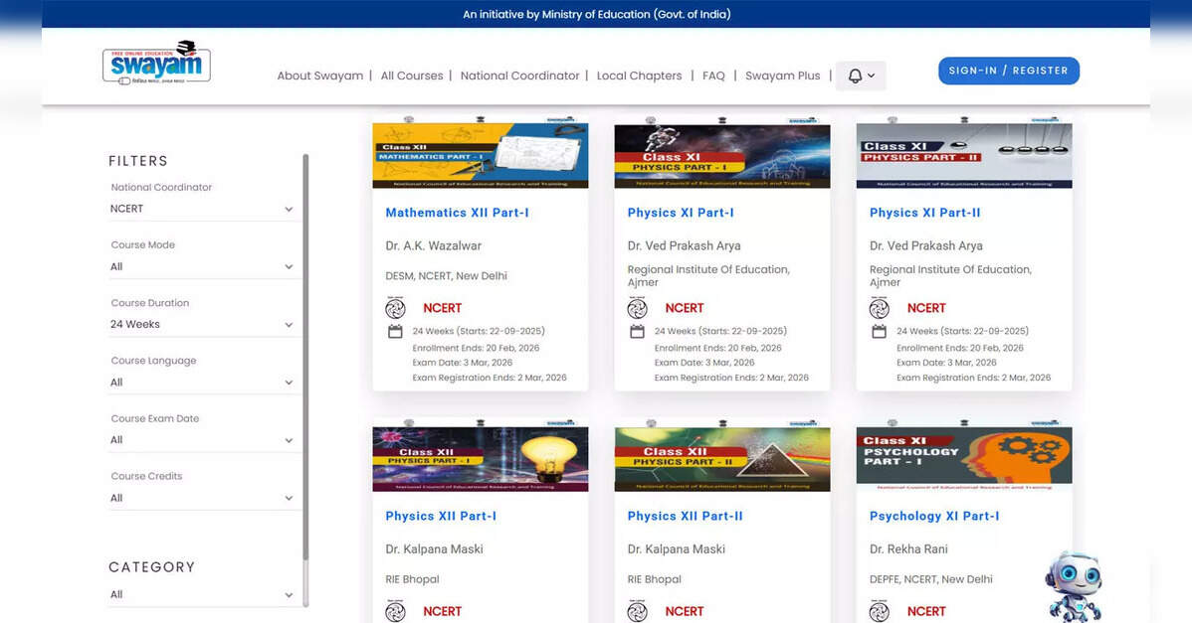Click the Physics XII Part-I lightbulb thumbnail
Screen dimensions: 1192x623
480,458
